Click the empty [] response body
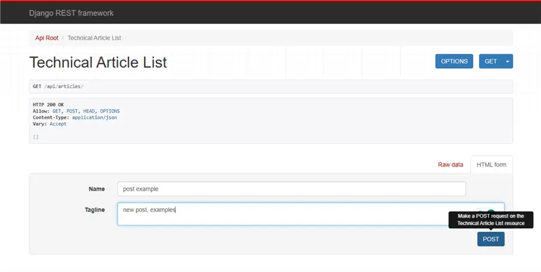Viewport: 541px width, 272px height. [x=35, y=137]
